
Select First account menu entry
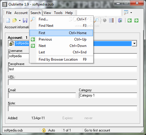coord(61,33)
